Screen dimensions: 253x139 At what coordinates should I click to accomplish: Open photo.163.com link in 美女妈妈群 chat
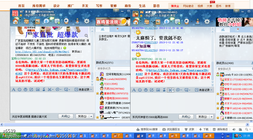[42, 52]
